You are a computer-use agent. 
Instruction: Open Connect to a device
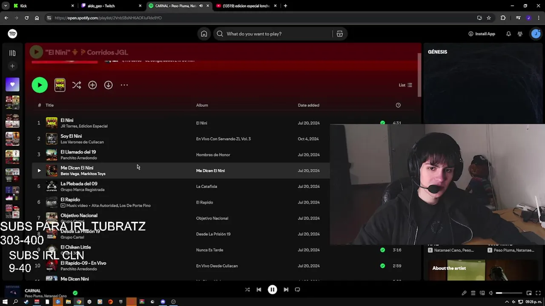tap(482, 293)
